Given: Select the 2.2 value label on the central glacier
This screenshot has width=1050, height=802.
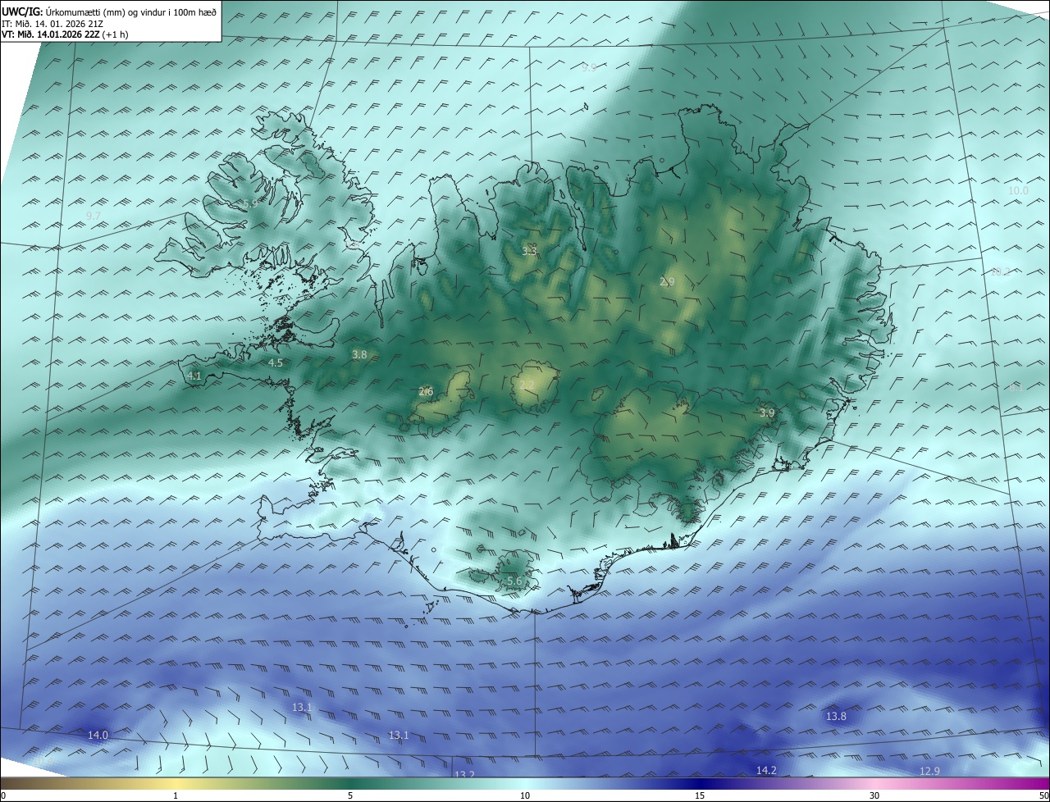Looking at the screenshot, I should coord(527,385).
